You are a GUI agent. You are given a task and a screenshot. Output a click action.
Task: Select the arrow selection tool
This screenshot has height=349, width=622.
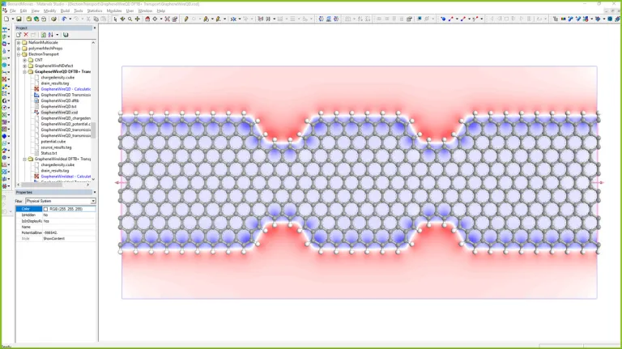(x=115, y=19)
